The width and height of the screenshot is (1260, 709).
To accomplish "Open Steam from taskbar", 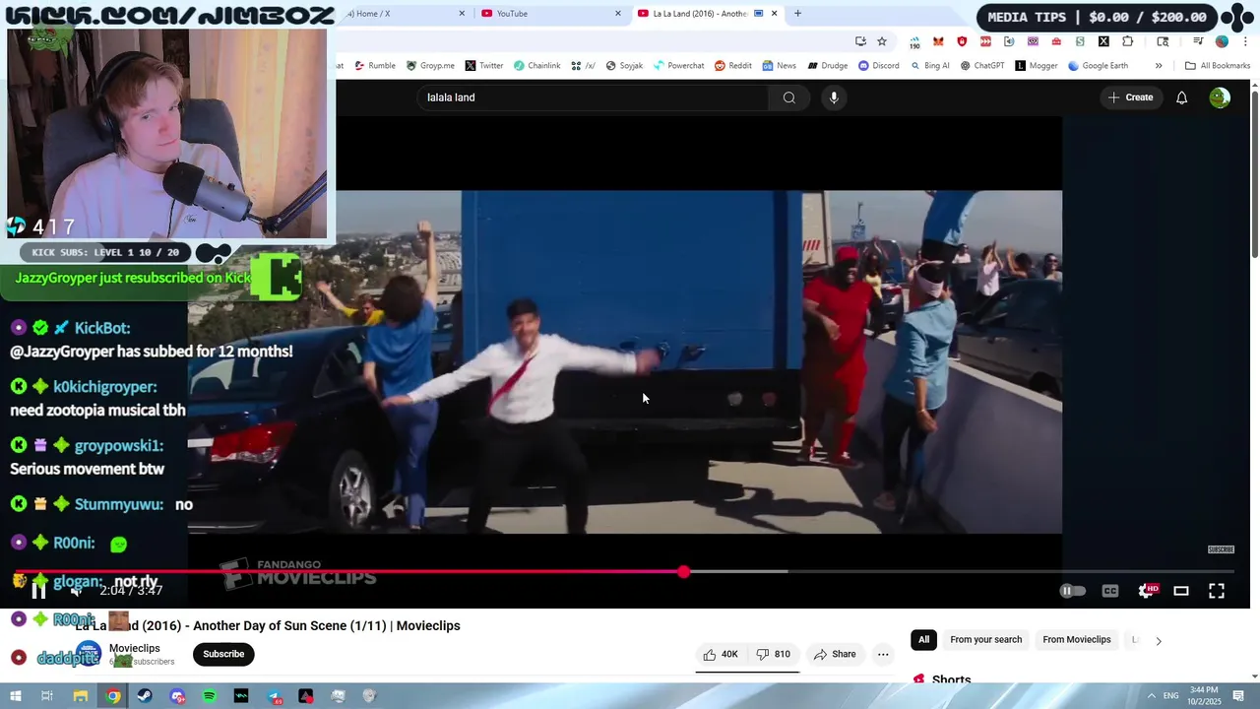I will 145,696.
